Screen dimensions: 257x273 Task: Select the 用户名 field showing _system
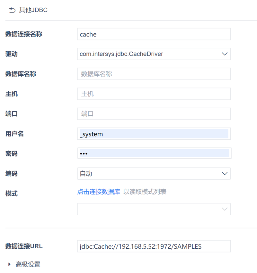pyautogui.click(x=154, y=134)
